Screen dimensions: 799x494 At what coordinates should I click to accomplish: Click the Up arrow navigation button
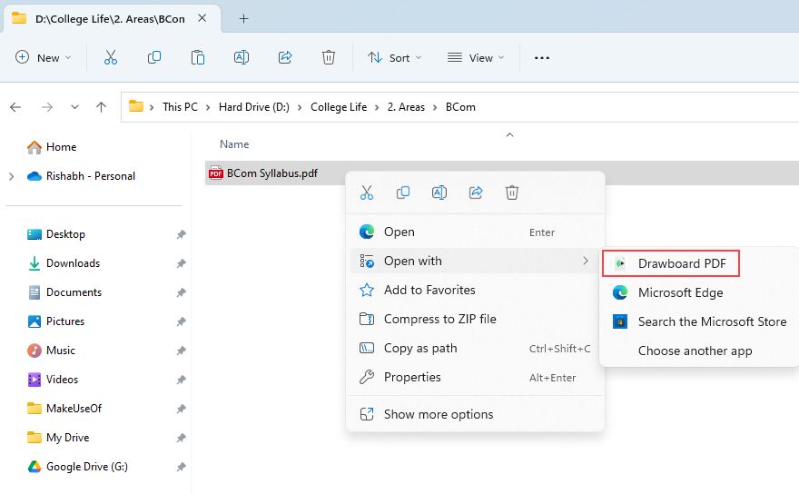coord(101,107)
